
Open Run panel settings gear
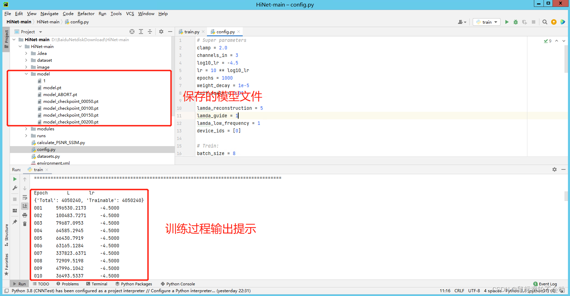click(x=555, y=169)
